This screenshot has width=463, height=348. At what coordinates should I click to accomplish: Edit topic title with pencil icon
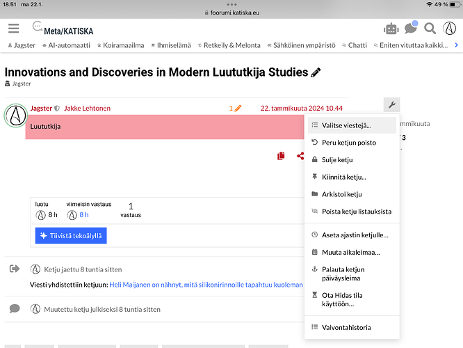click(316, 72)
